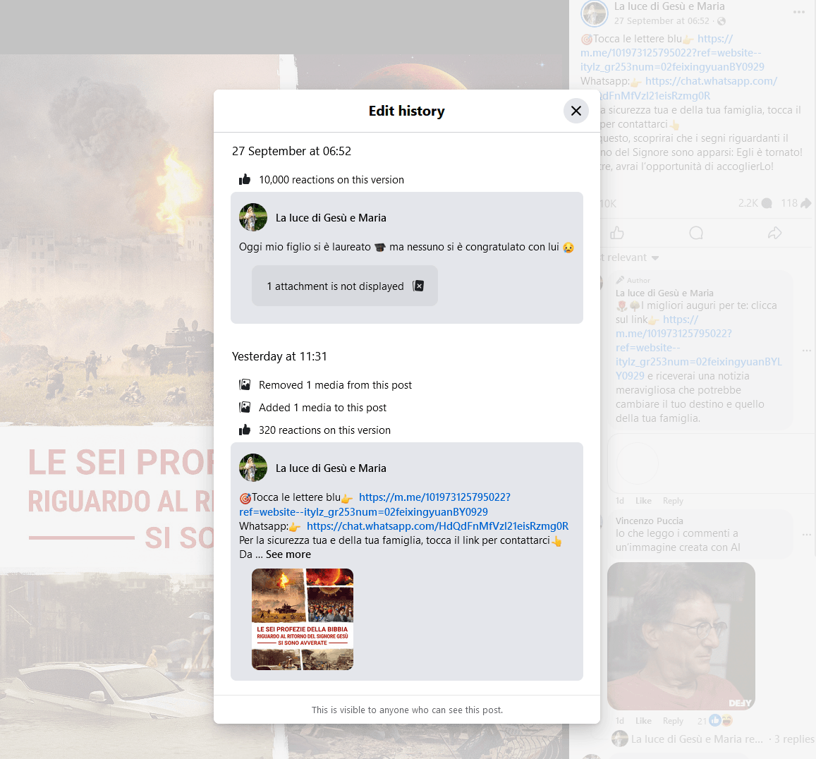View the 2.2K comments count
Viewport: 816px width, 759px height.
[x=755, y=203]
